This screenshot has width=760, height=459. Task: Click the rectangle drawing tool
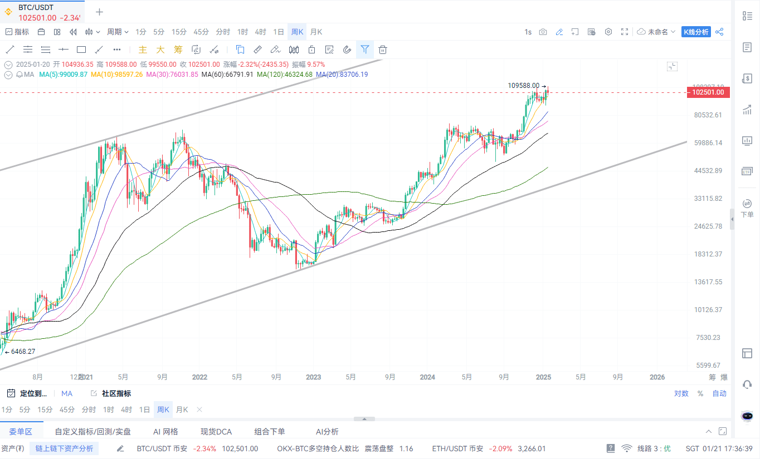click(x=81, y=50)
